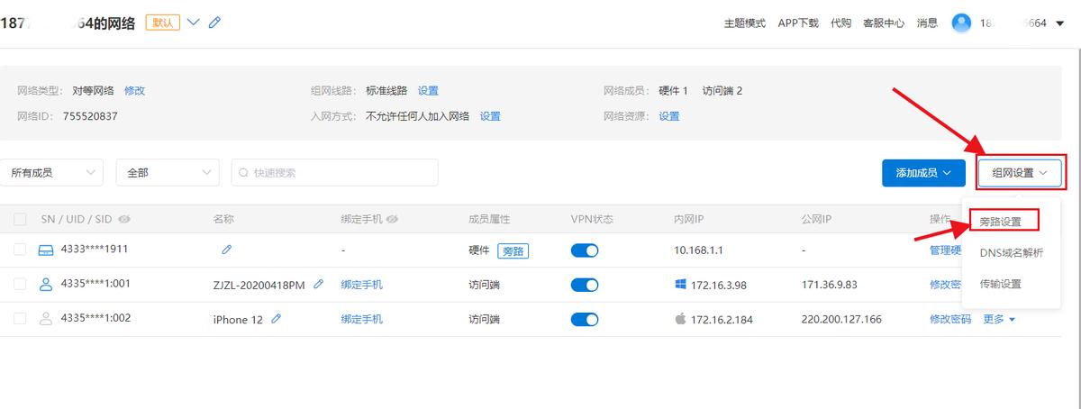Click 修改密码 in the iPhone 12 row

click(950, 319)
